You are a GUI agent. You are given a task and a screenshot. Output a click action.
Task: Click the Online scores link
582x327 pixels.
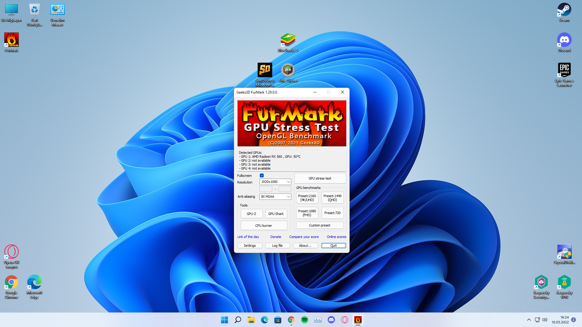coord(336,237)
